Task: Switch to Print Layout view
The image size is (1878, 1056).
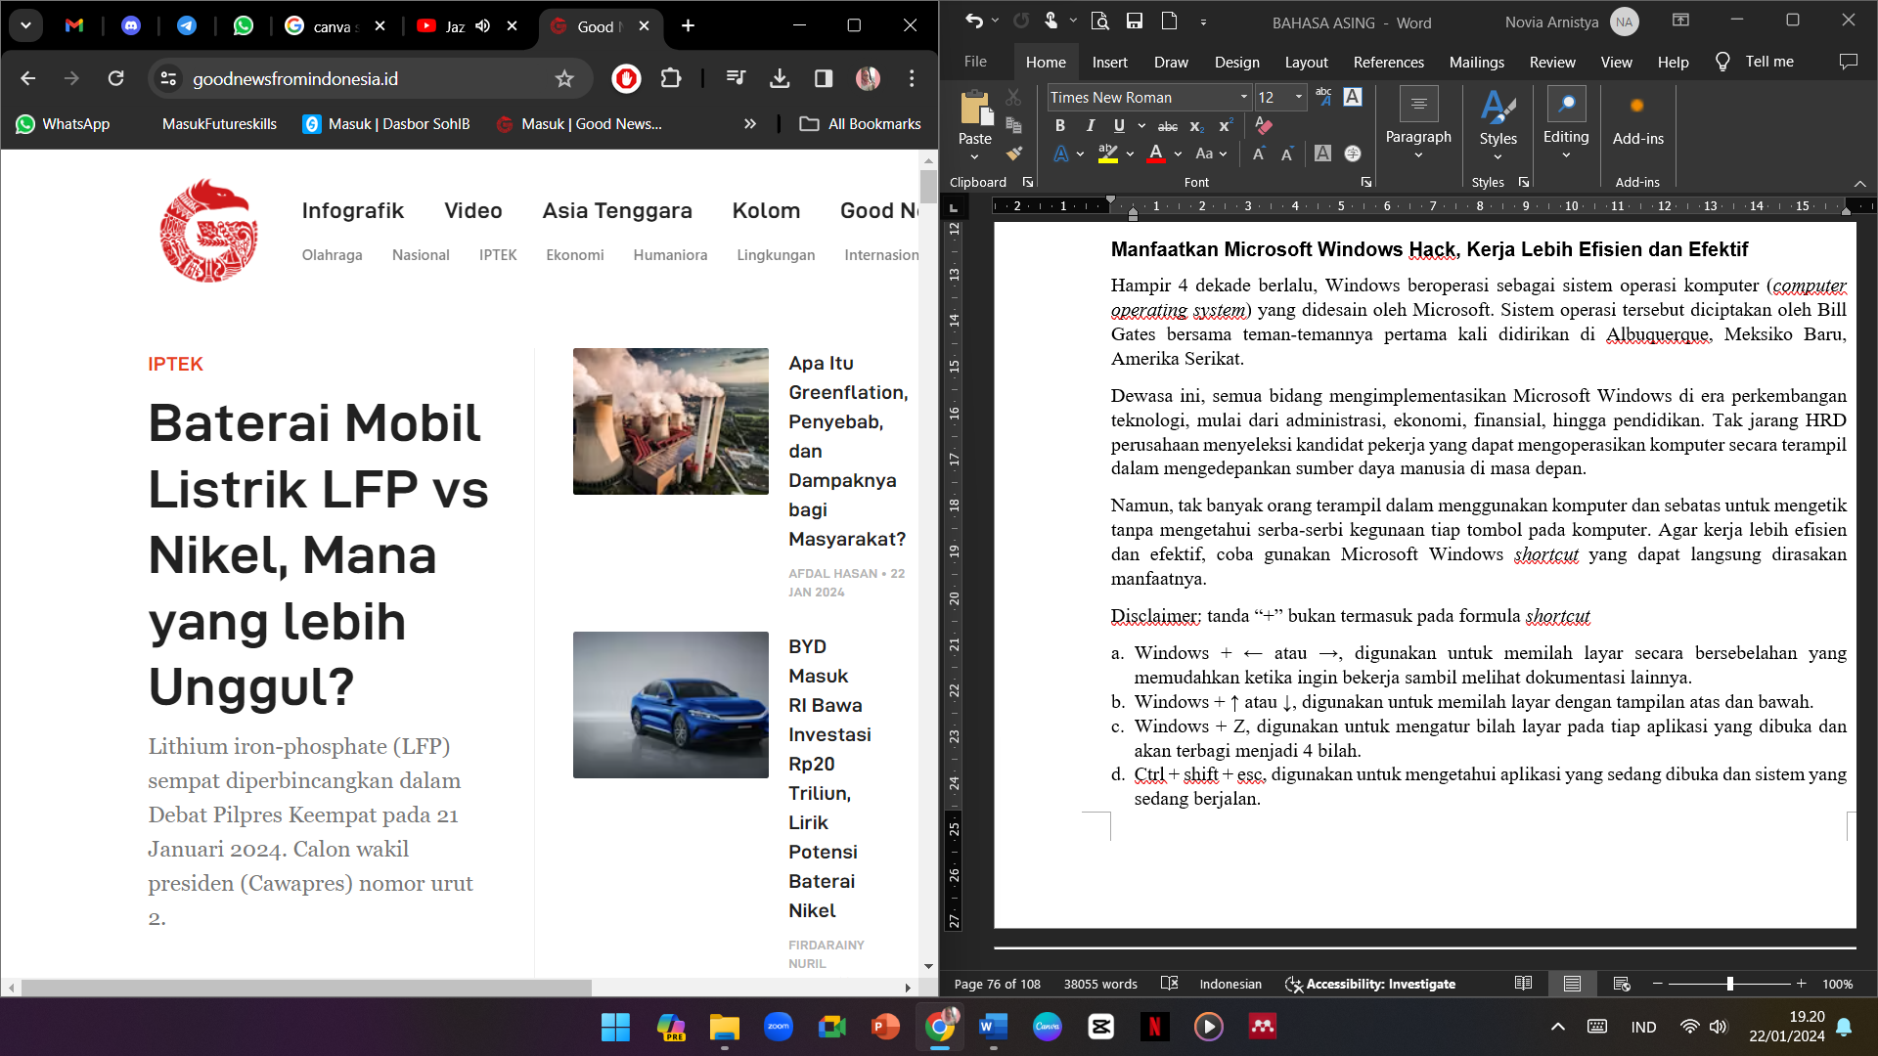Action: pos(1572,984)
